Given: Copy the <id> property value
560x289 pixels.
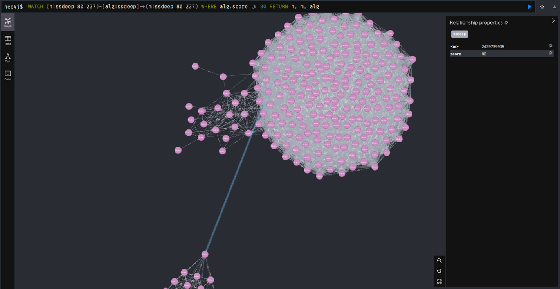Looking at the screenshot, I should [550, 46].
